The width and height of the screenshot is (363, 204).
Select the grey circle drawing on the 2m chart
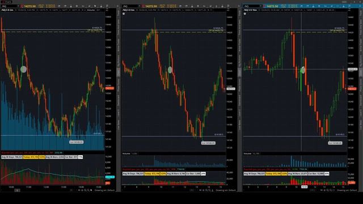(23, 69)
